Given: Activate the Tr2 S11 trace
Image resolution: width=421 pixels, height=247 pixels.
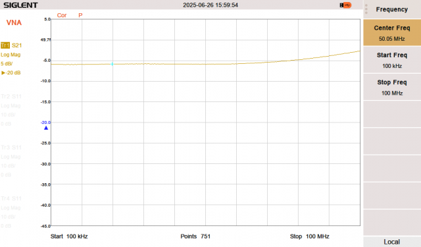Looking at the screenshot, I should (11, 96).
